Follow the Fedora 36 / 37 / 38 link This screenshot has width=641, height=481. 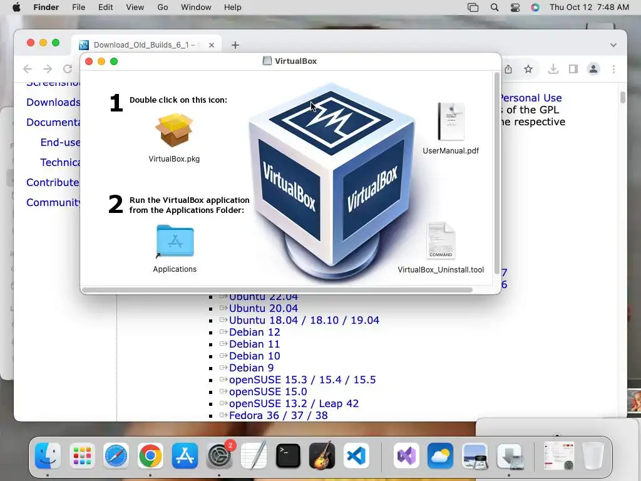(x=278, y=415)
